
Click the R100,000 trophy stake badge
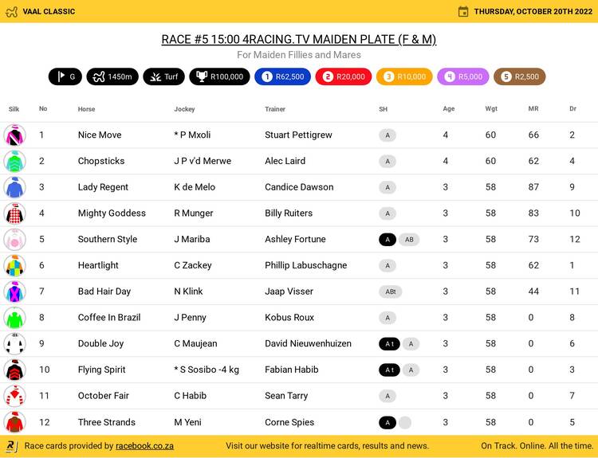pos(218,77)
